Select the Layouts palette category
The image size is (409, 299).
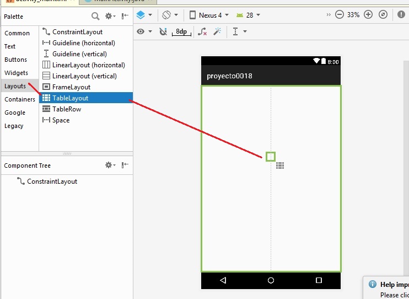point(15,86)
